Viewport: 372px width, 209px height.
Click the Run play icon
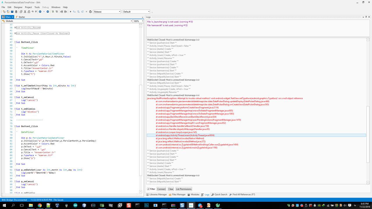coord(70,12)
